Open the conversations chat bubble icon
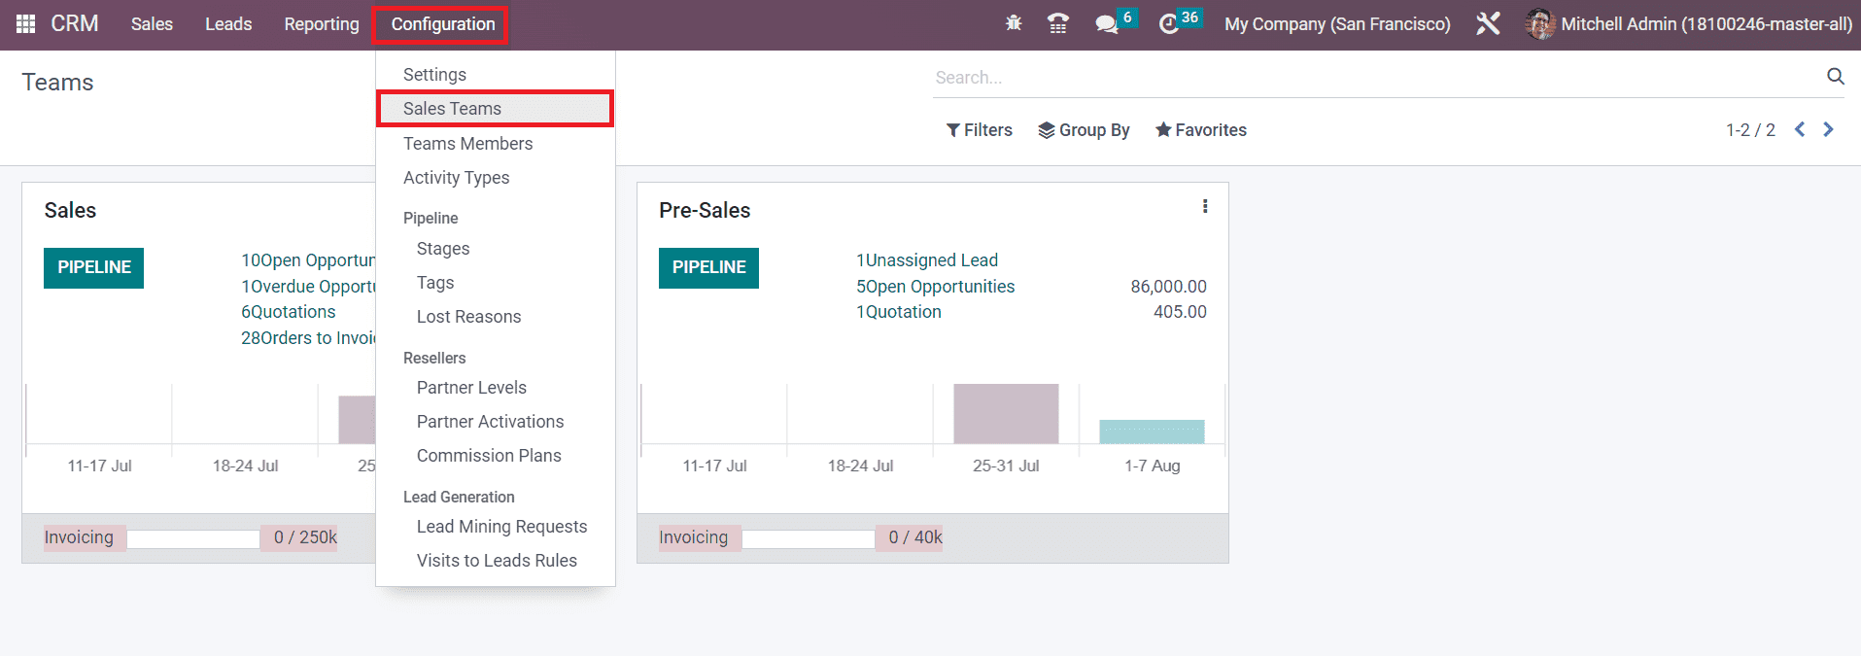The width and height of the screenshot is (1861, 656). click(1106, 24)
